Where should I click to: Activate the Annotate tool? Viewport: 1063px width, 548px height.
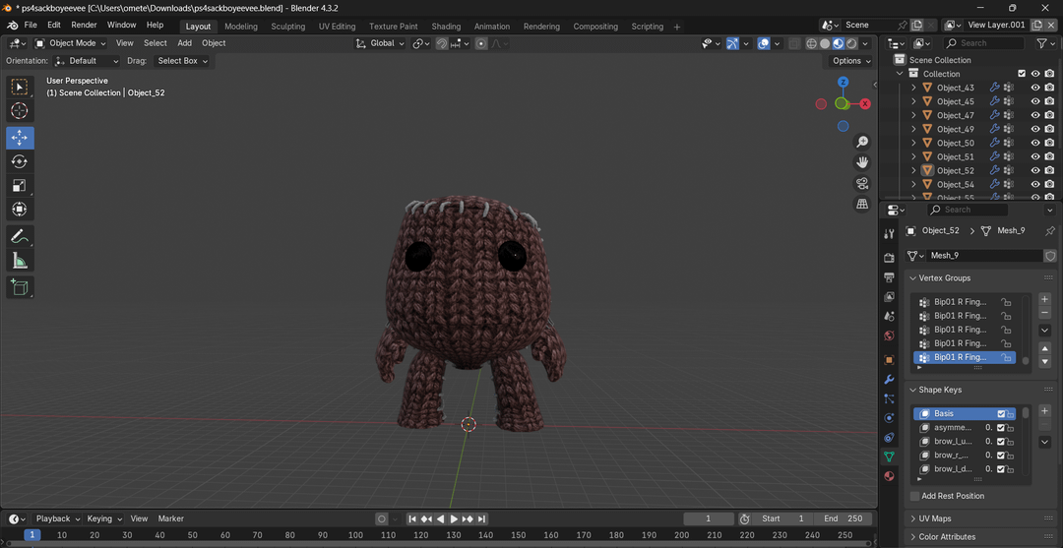pyautogui.click(x=20, y=236)
